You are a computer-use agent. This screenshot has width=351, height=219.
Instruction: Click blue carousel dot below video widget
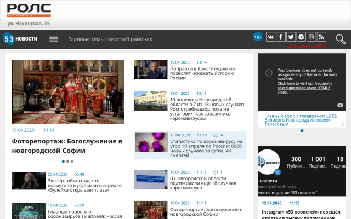coord(302,131)
